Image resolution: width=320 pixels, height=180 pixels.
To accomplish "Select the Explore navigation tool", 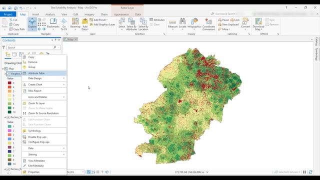I will coord(32,24).
